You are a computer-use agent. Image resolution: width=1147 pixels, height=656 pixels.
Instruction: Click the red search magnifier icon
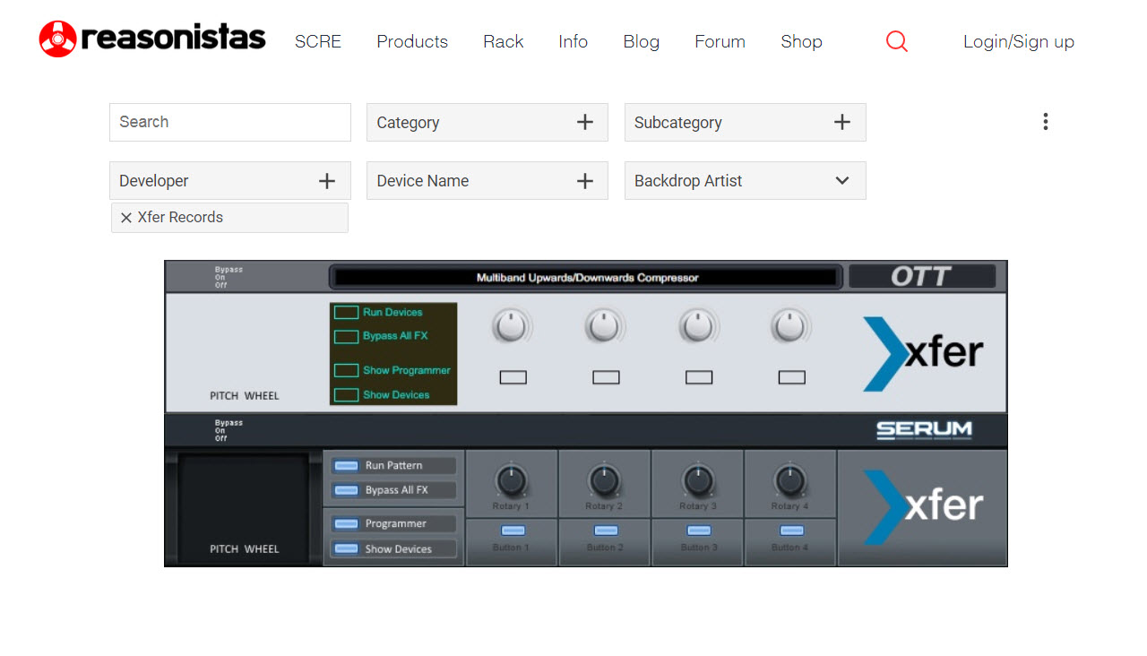click(896, 41)
